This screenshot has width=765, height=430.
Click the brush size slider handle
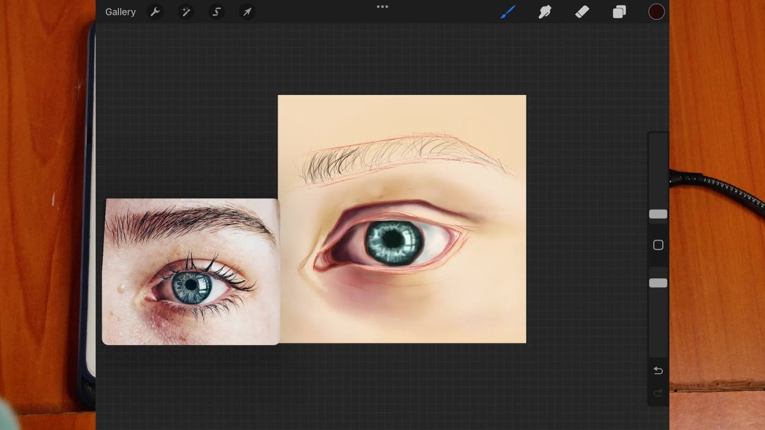(x=658, y=214)
